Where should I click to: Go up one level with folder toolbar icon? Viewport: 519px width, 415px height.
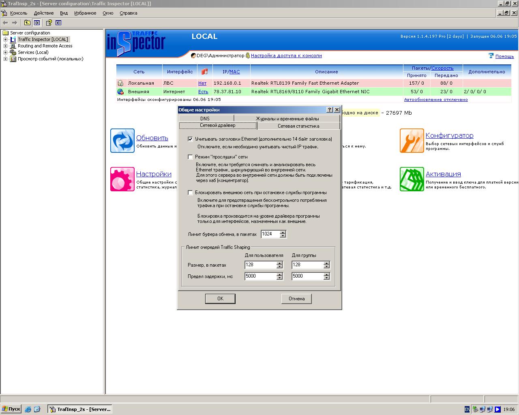click(27, 23)
